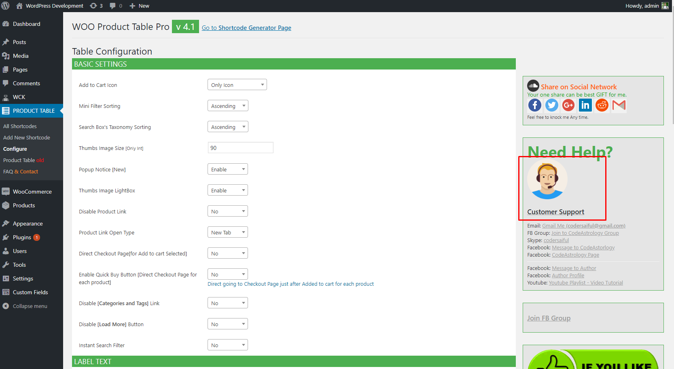Open Search Box's Taxonomy Sorting dropdown

coord(228,127)
